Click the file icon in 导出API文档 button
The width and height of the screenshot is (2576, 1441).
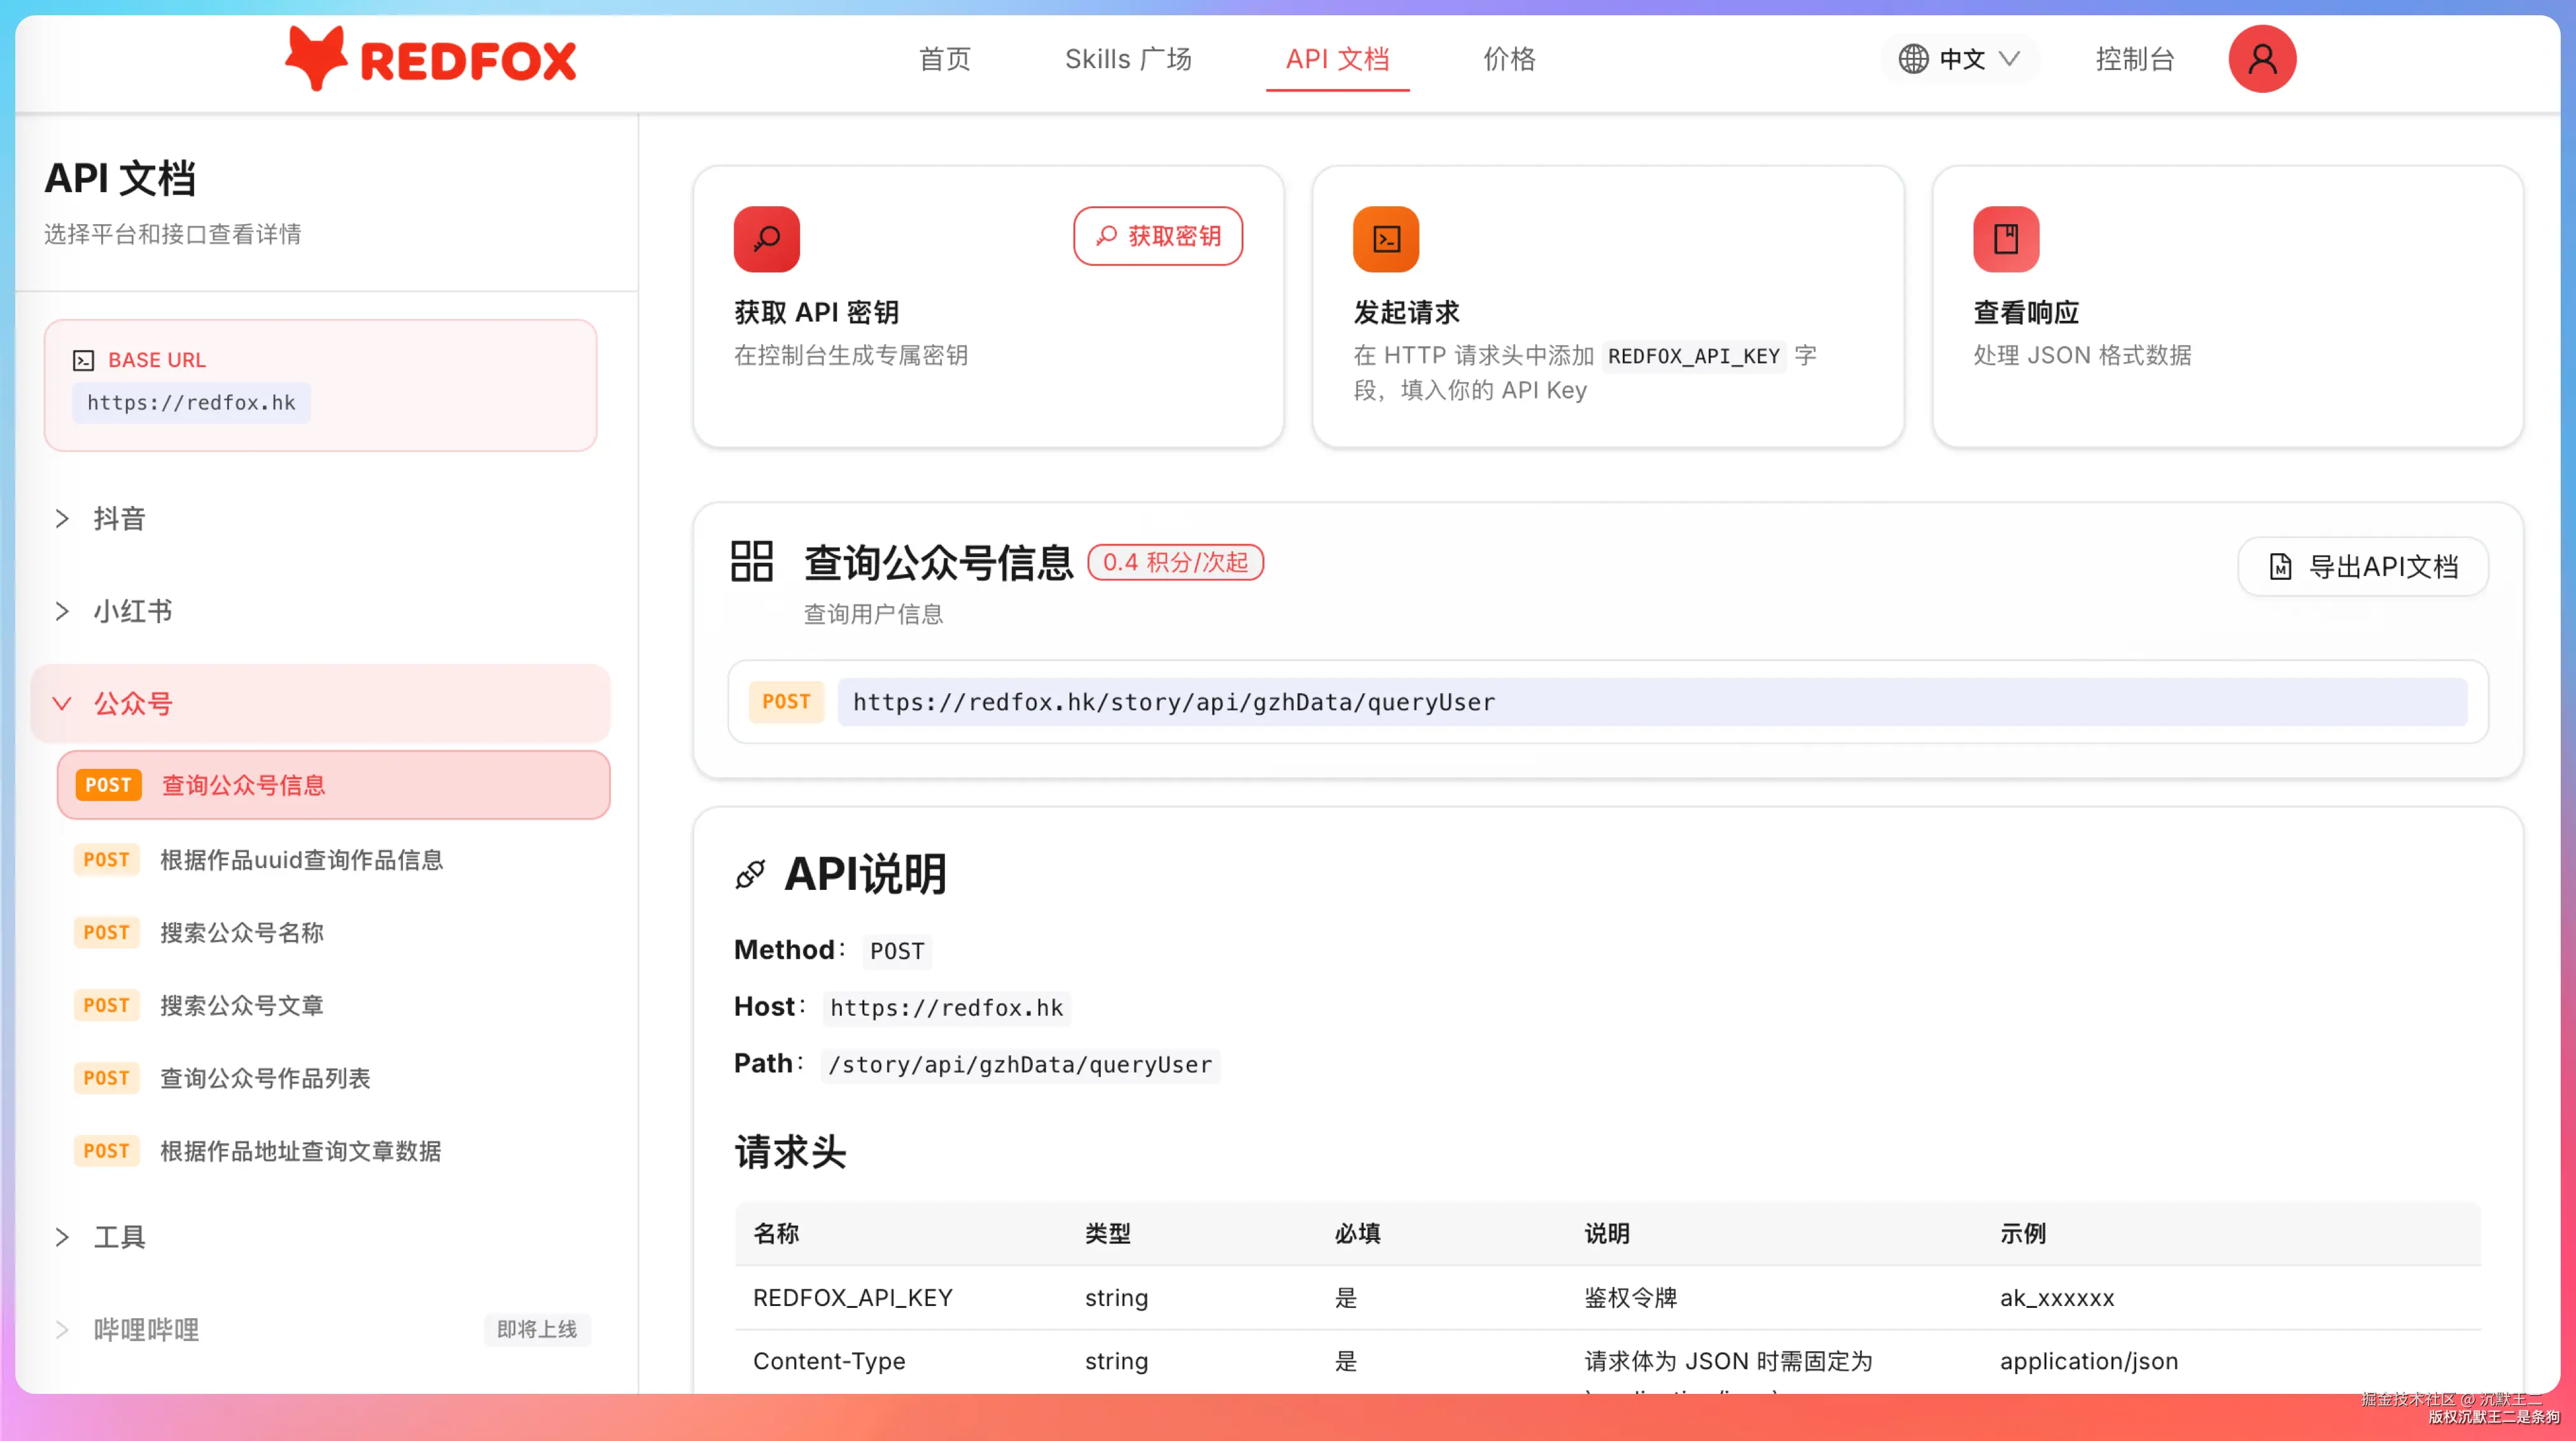click(2280, 567)
